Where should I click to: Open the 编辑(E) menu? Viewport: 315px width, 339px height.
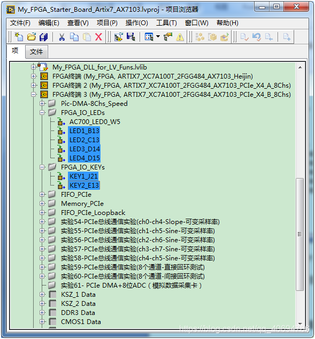(x=49, y=23)
